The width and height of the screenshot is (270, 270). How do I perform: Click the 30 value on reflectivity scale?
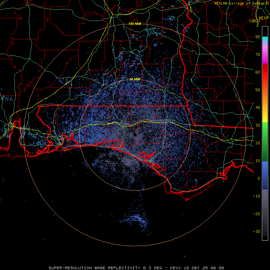(258, 125)
